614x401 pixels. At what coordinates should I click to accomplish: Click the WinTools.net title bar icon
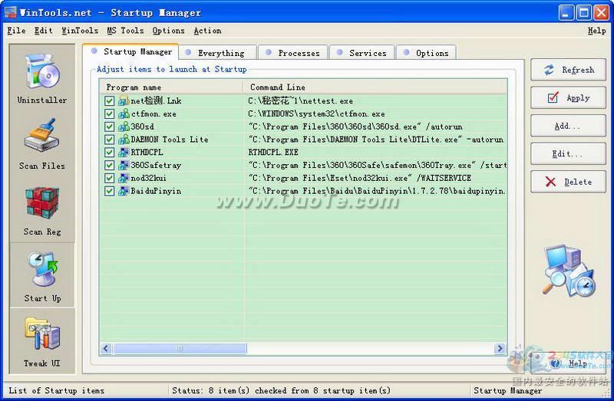click(10, 12)
